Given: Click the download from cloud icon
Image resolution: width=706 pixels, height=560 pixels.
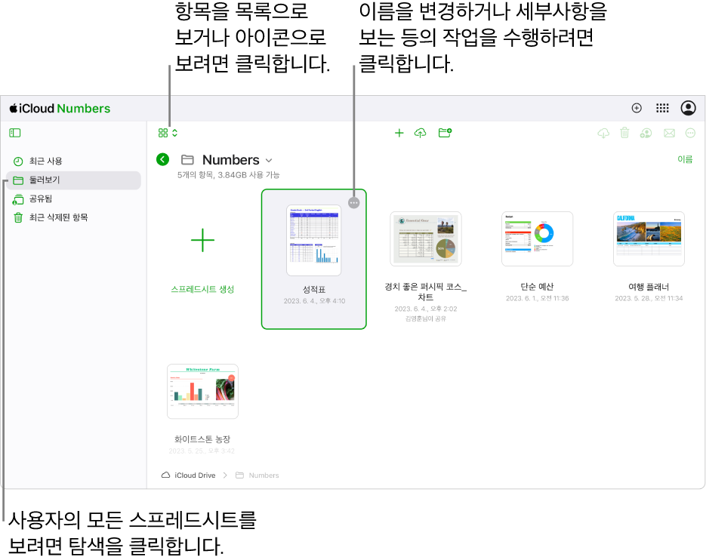Looking at the screenshot, I should (x=603, y=133).
